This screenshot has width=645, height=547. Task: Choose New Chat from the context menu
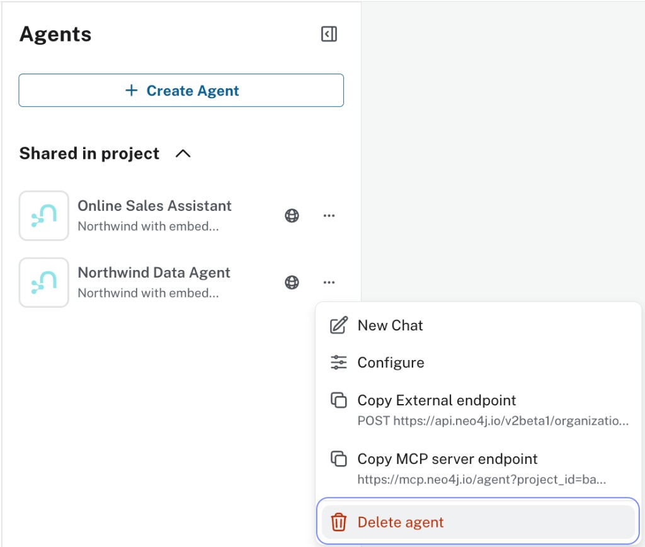[x=389, y=325]
